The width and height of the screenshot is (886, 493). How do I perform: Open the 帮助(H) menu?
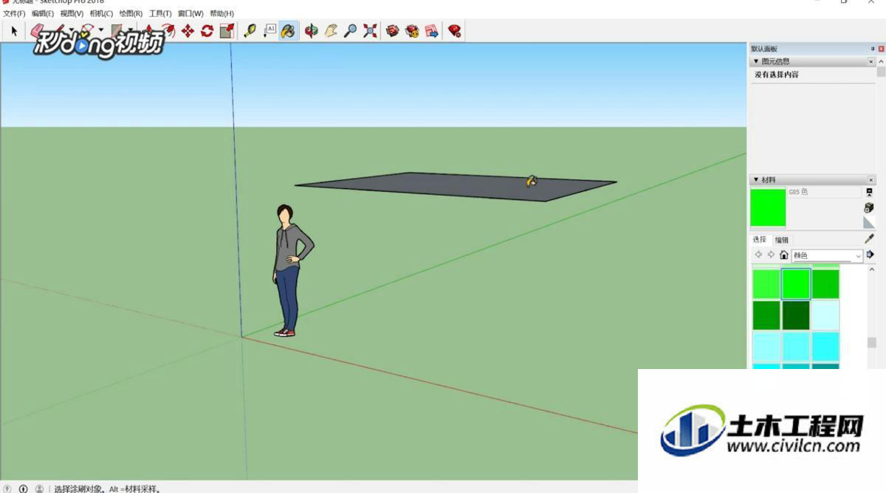221,13
